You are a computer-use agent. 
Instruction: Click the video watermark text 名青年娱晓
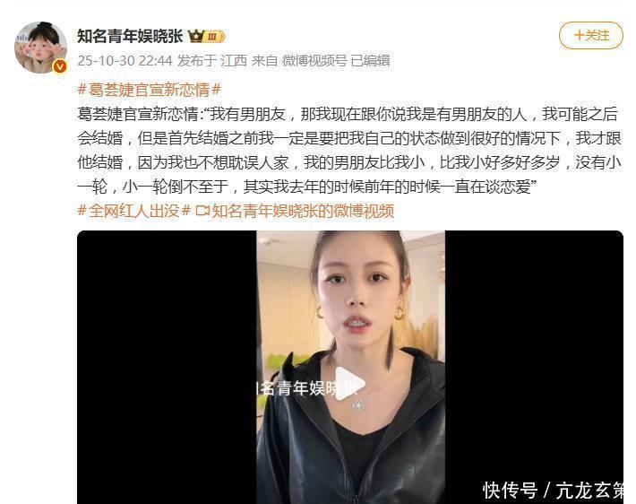[x=298, y=388]
